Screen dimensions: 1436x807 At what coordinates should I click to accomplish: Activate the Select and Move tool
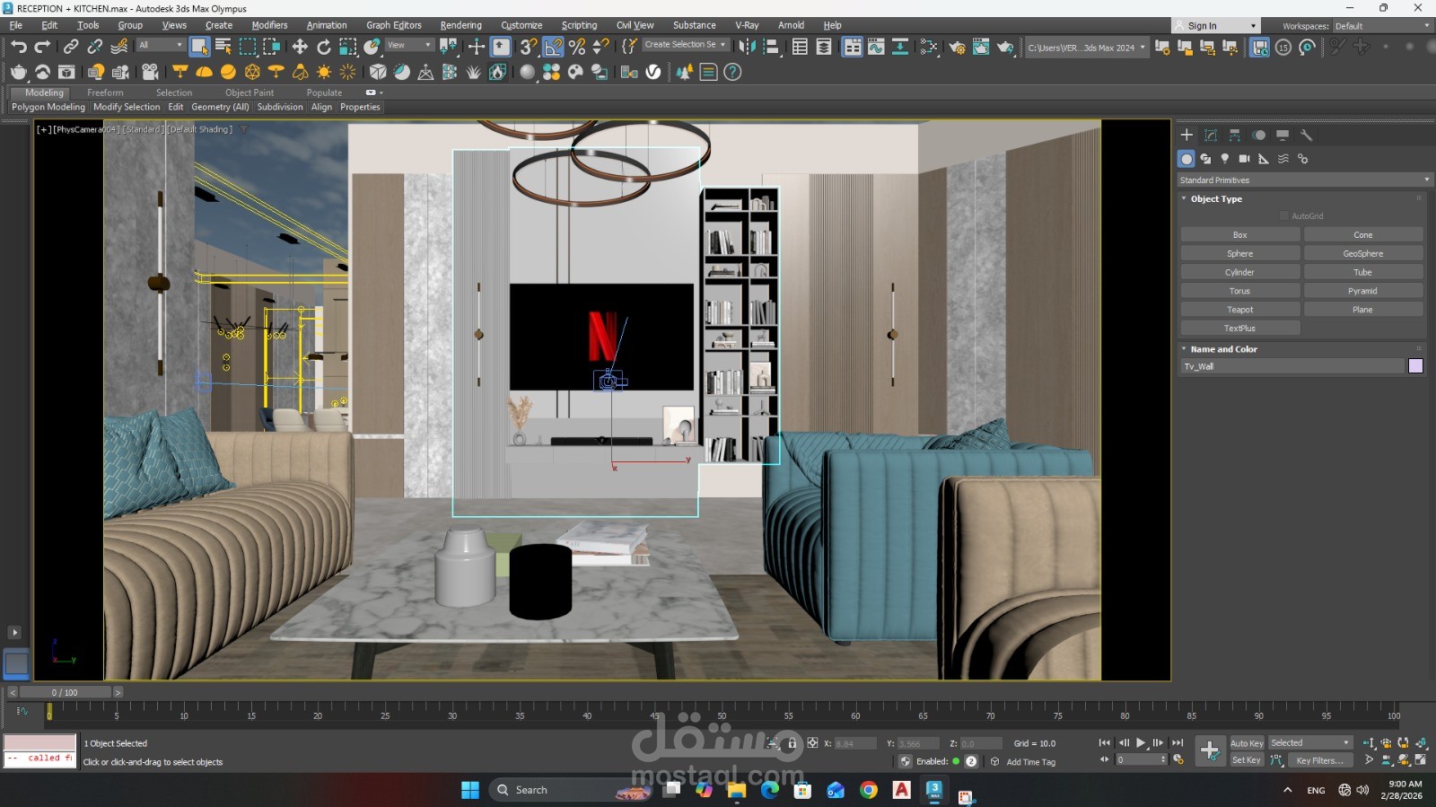click(x=300, y=47)
